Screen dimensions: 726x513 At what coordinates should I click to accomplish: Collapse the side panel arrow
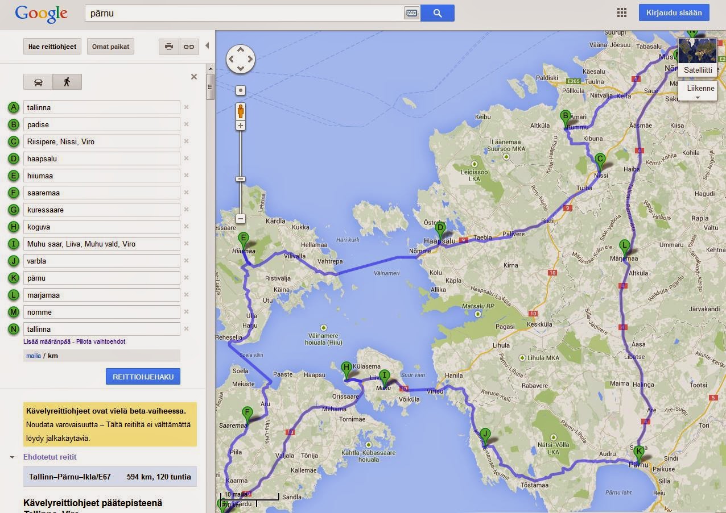click(207, 45)
